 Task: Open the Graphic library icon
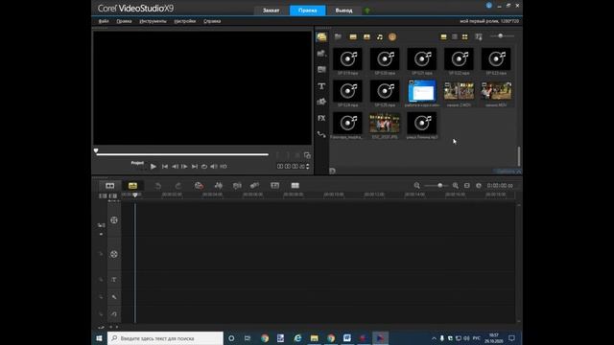click(321, 102)
